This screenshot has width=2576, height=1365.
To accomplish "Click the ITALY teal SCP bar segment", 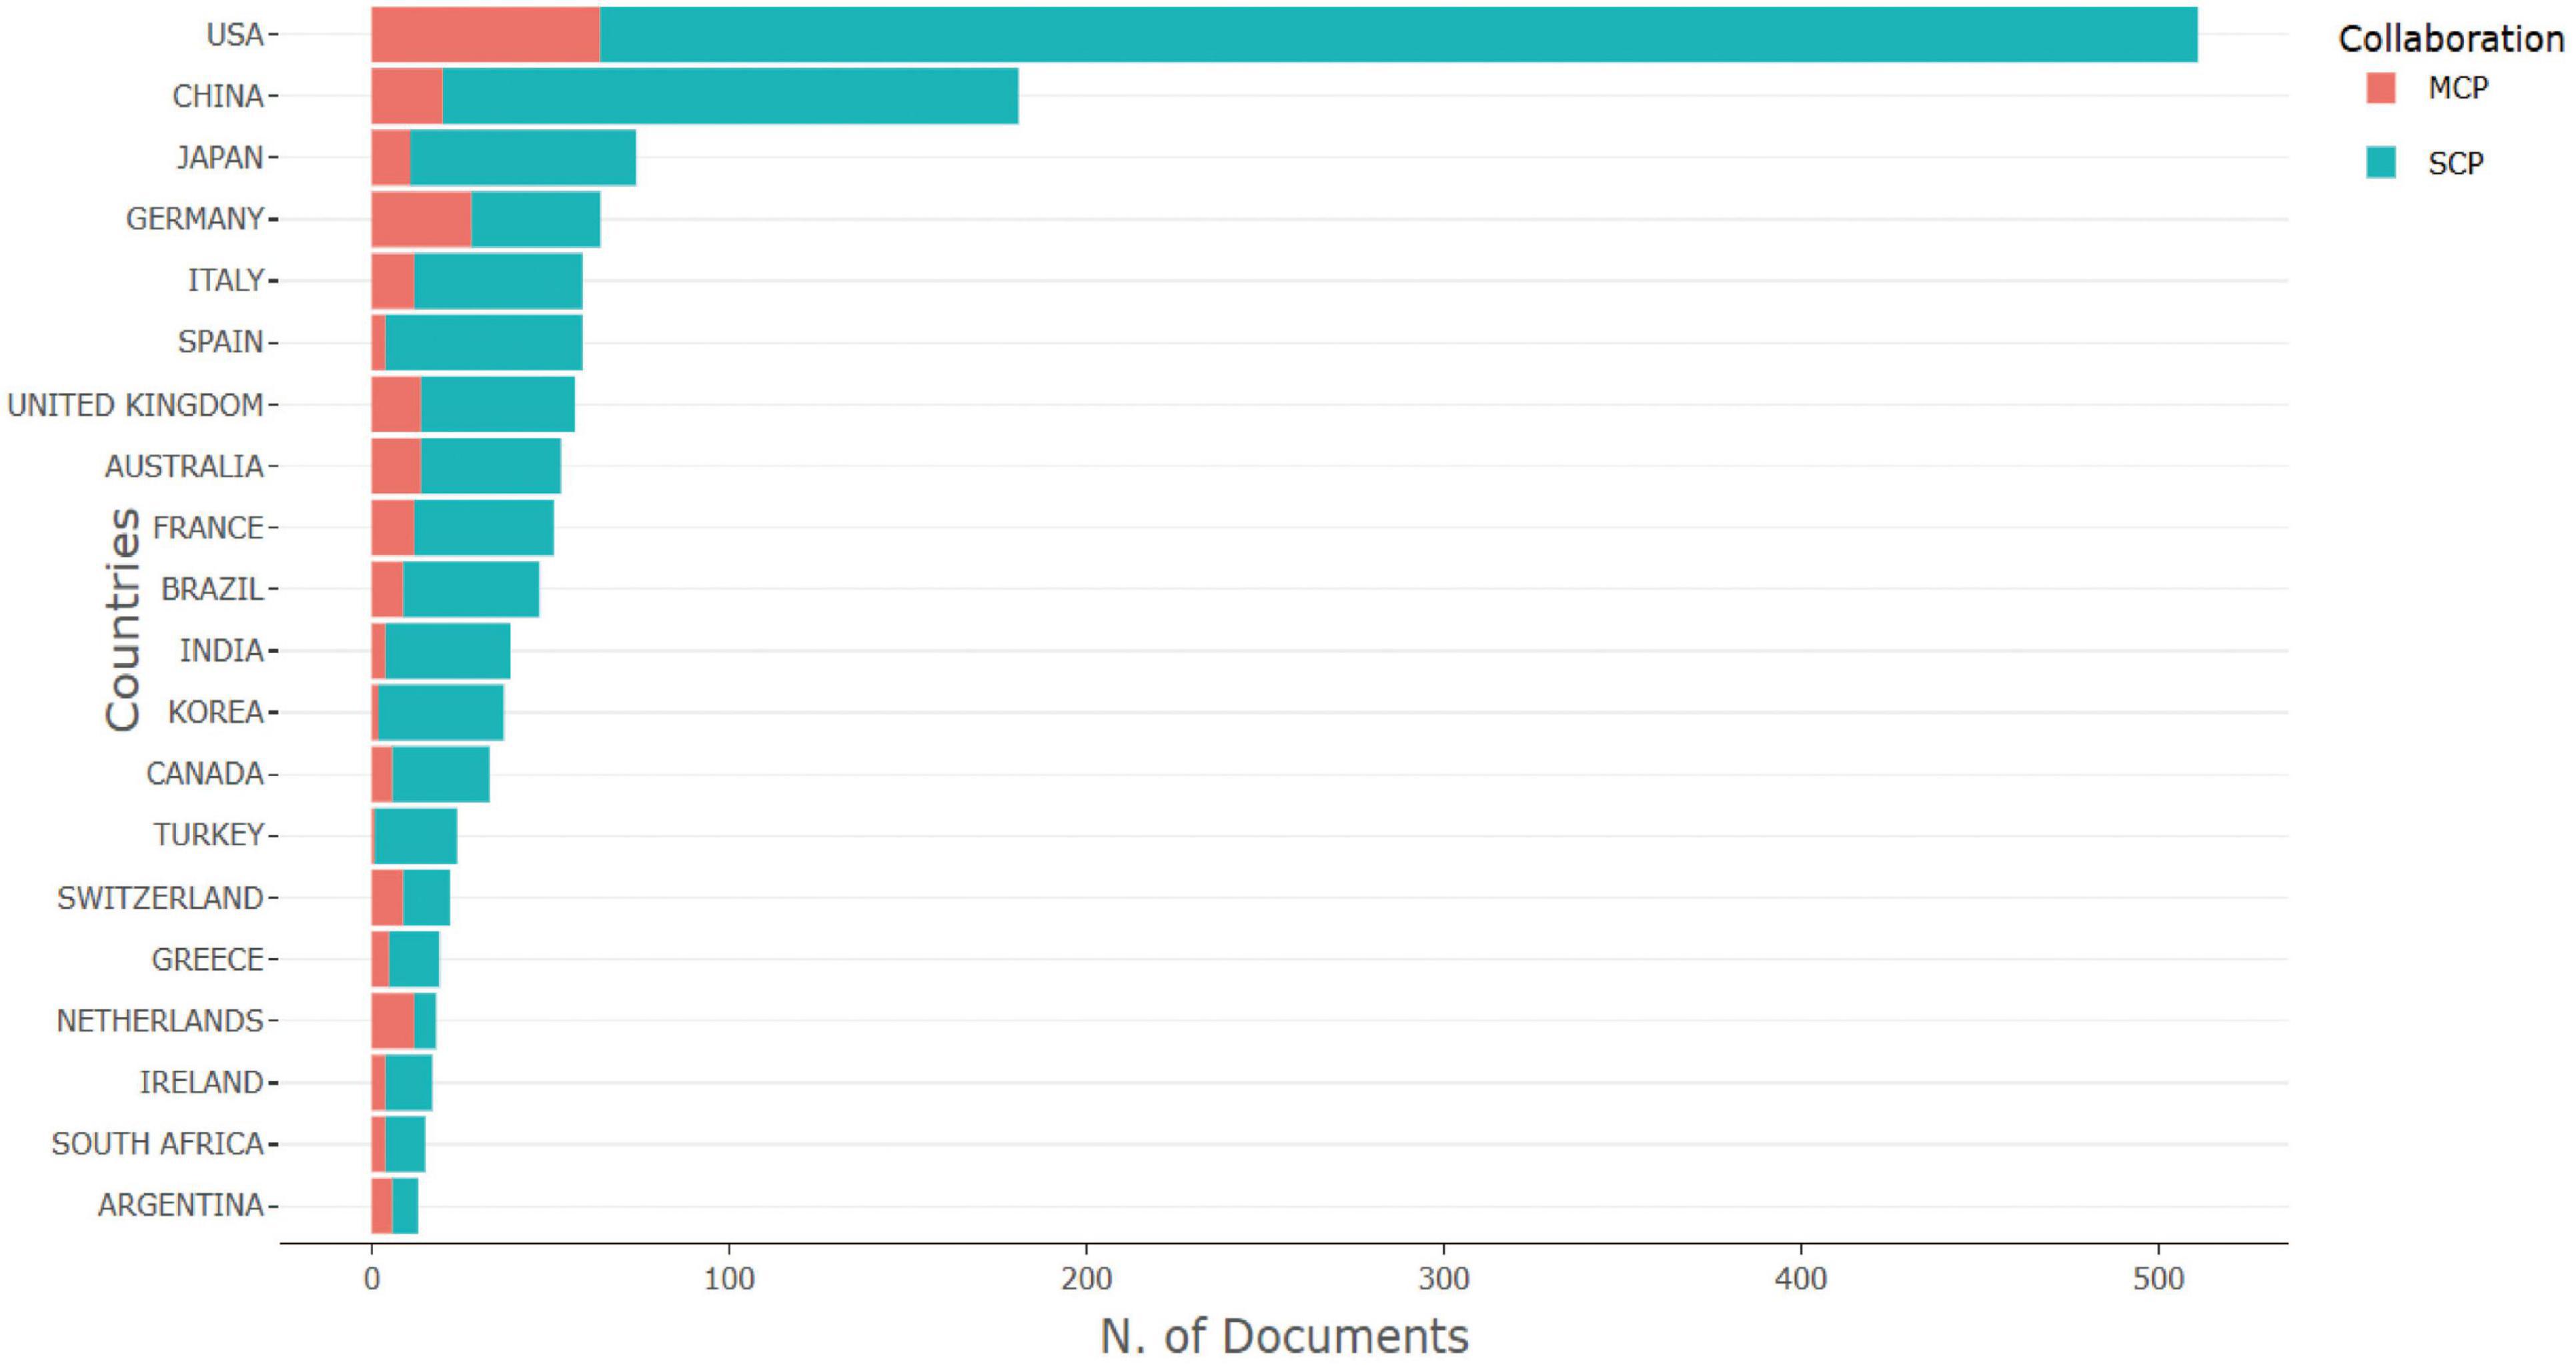I will click(498, 281).
